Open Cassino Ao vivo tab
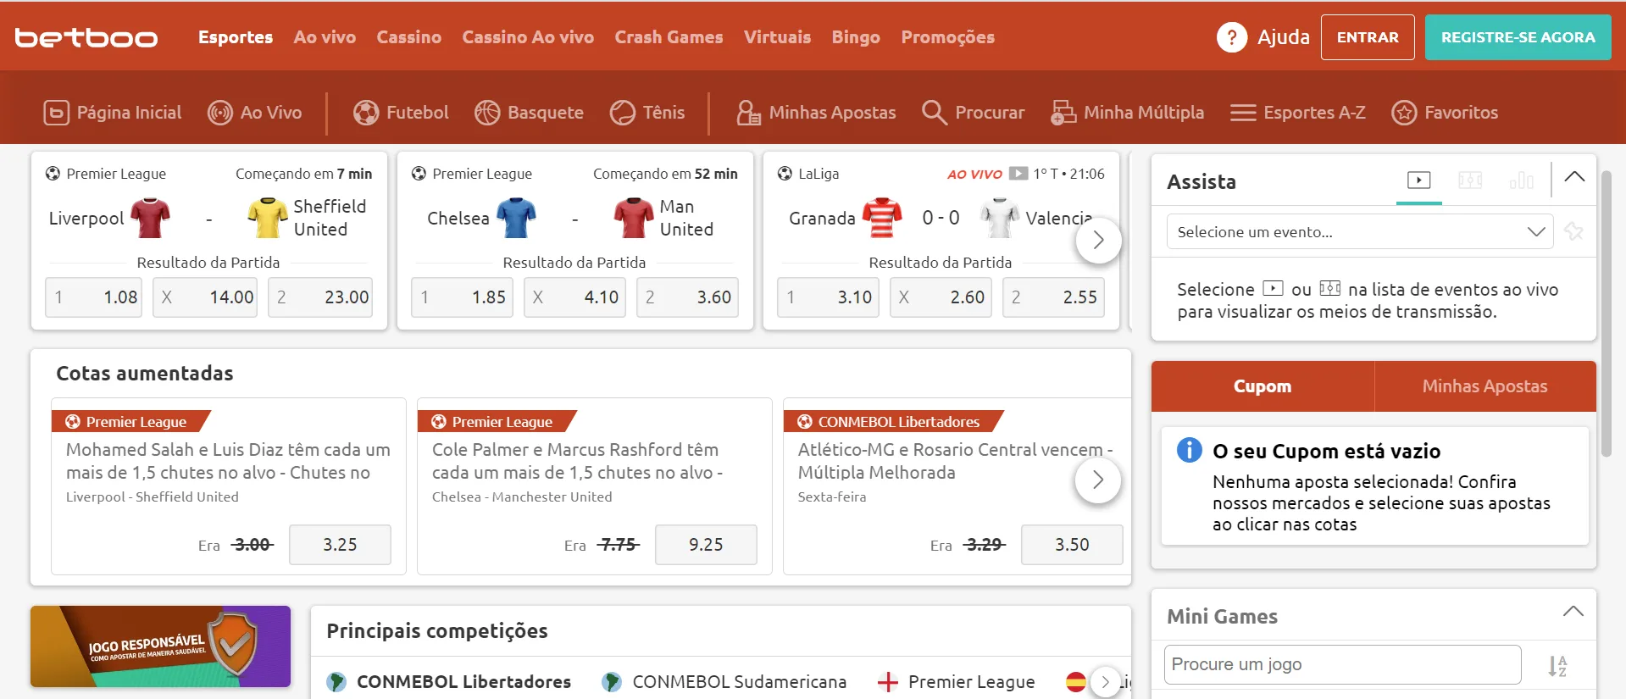The width and height of the screenshot is (1626, 699). coord(528,37)
